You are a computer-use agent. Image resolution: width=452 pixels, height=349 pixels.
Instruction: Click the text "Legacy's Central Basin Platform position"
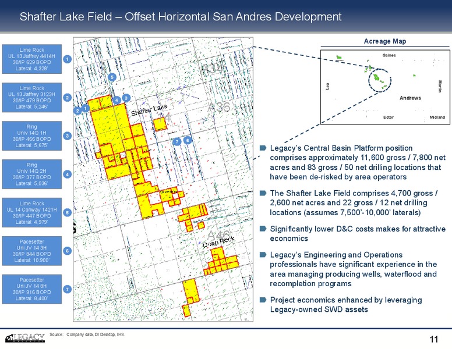pyautogui.click(x=341, y=148)
